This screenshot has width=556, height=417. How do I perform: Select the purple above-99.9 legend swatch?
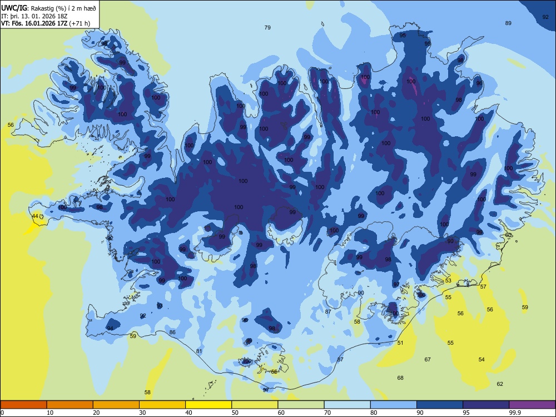coord(532,405)
